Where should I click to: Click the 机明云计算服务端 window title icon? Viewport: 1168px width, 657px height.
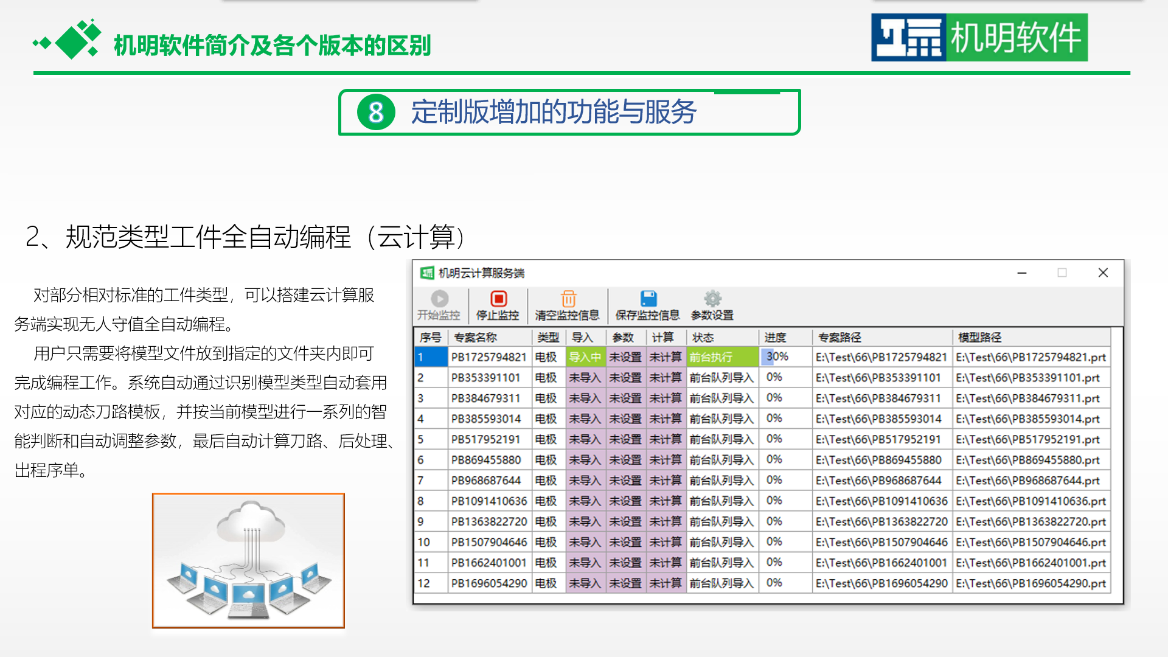427,273
